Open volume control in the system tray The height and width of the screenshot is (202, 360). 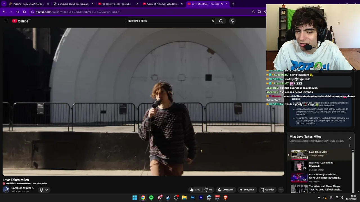[x=341, y=198]
